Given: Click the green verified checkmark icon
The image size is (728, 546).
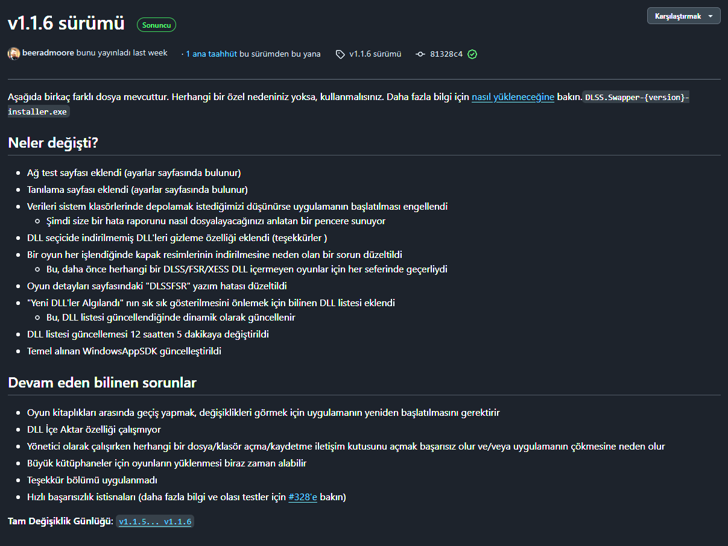Looking at the screenshot, I should point(472,54).
